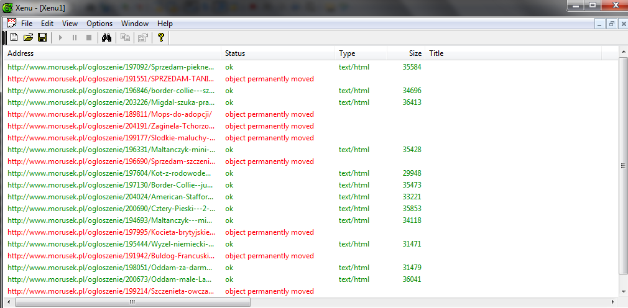Restore the inner Xenu1 document window
Image resolution: width=628 pixels, height=308 pixels.
point(612,24)
